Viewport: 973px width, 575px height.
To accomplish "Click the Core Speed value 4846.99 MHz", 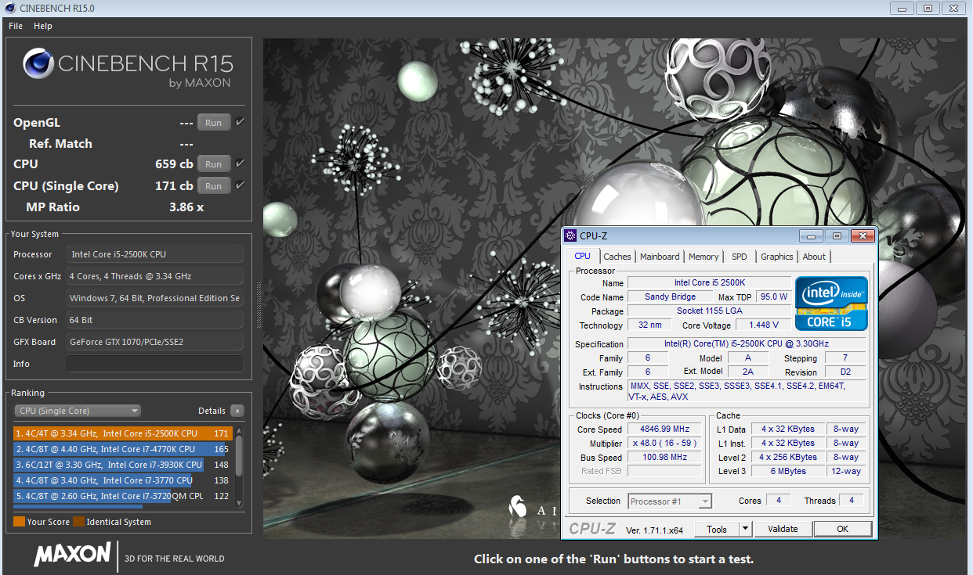I will [x=665, y=429].
